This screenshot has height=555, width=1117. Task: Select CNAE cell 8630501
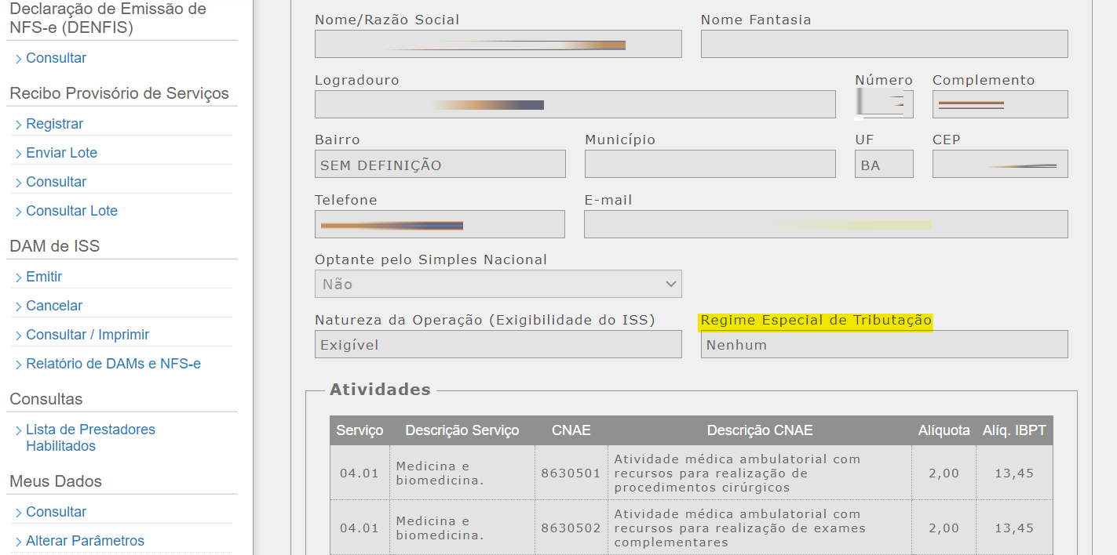(x=571, y=473)
